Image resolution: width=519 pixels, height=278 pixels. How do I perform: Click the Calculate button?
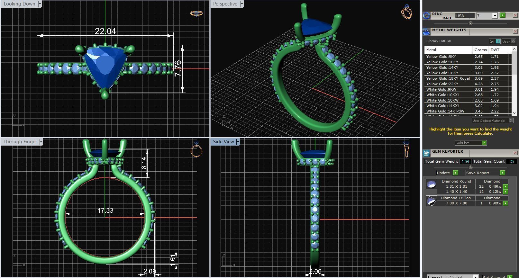coord(470,143)
